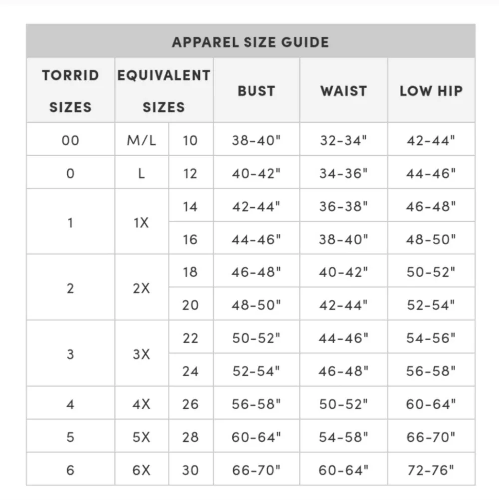Click the 32-34" waist measurement
499x500 pixels.
point(343,140)
